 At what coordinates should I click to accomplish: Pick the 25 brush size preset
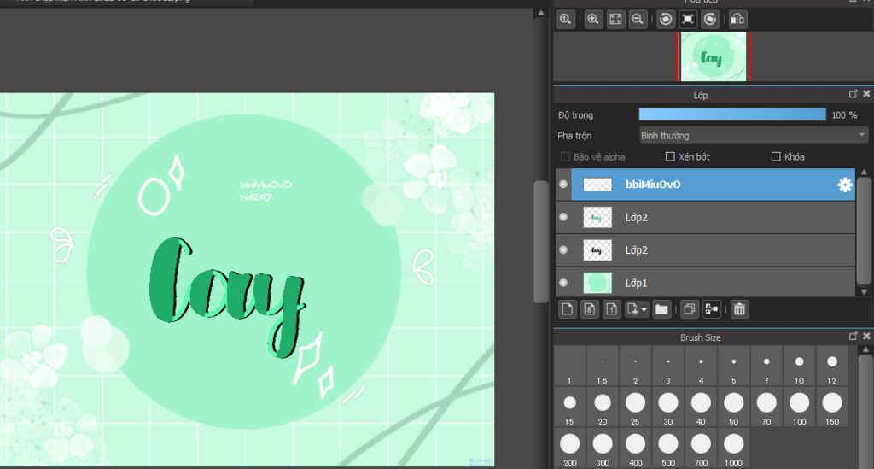(635, 407)
